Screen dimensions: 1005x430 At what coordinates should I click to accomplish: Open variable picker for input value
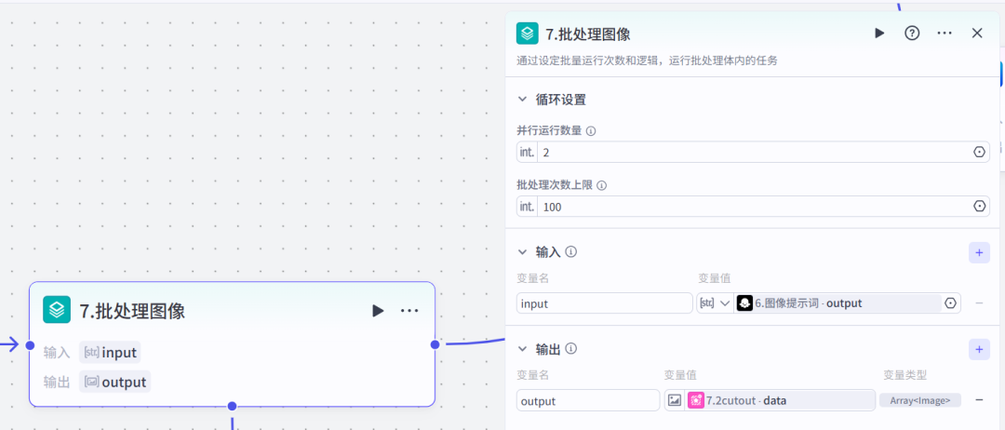pyautogui.click(x=950, y=303)
